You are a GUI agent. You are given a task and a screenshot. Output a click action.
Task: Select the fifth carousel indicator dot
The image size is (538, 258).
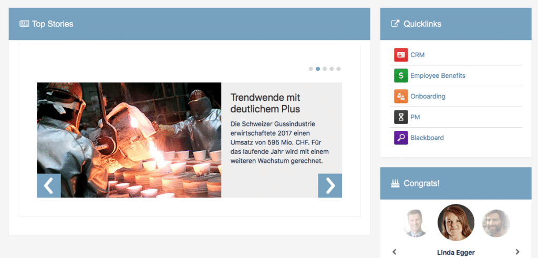click(338, 69)
